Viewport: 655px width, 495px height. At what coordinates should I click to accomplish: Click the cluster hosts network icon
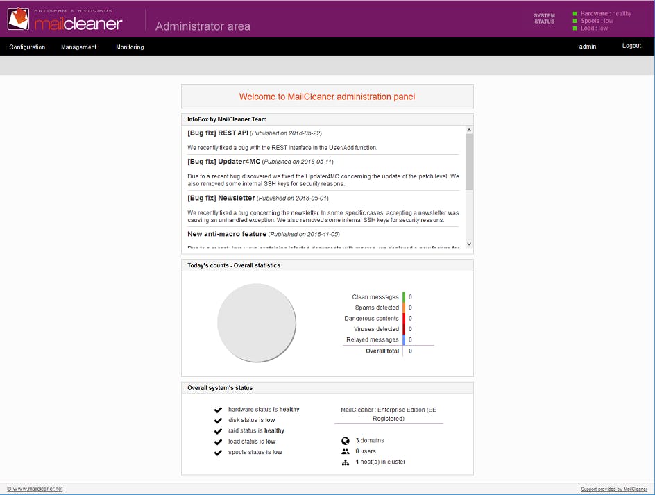pos(346,462)
